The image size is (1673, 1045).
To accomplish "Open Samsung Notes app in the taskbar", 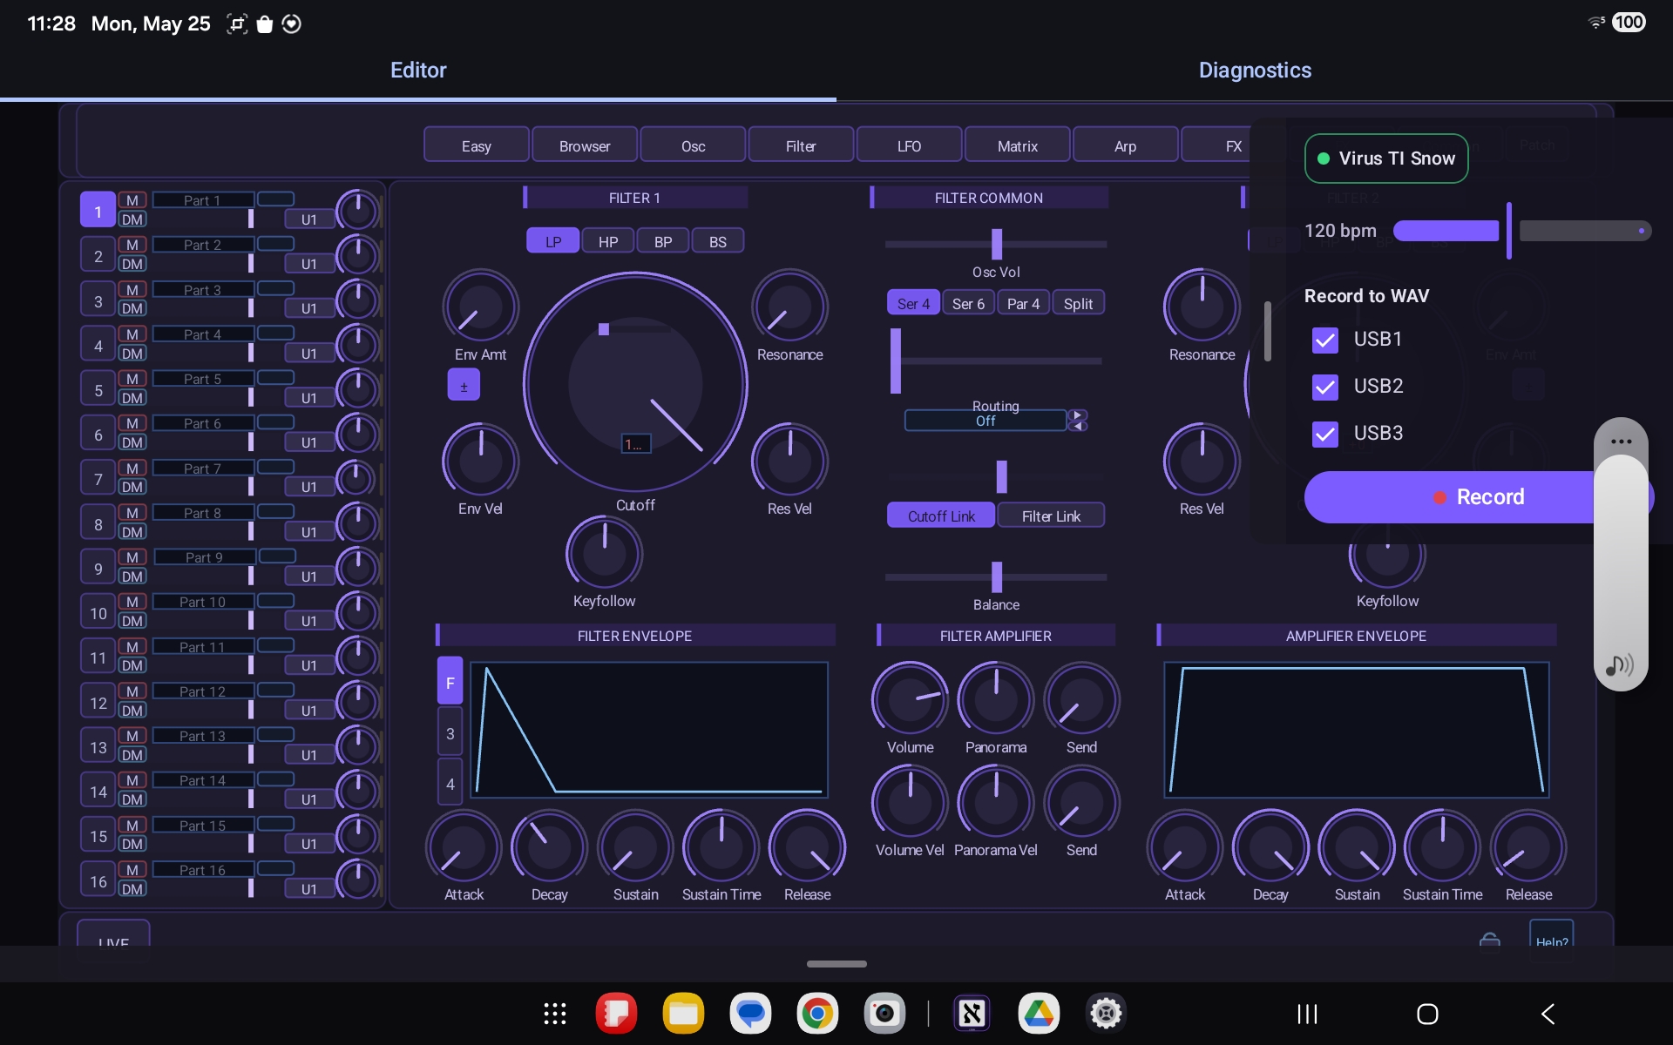I will 616,1014.
